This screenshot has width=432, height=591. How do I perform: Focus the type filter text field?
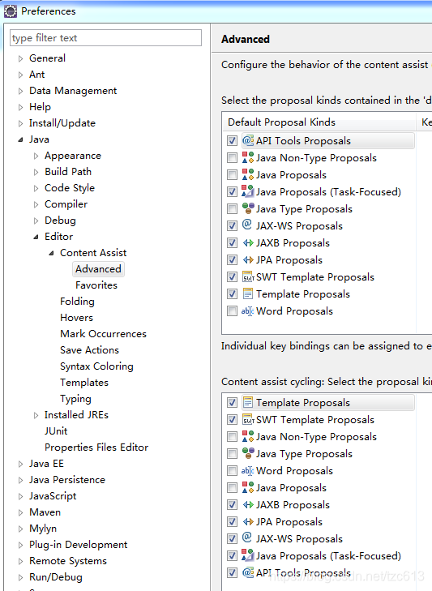105,38
